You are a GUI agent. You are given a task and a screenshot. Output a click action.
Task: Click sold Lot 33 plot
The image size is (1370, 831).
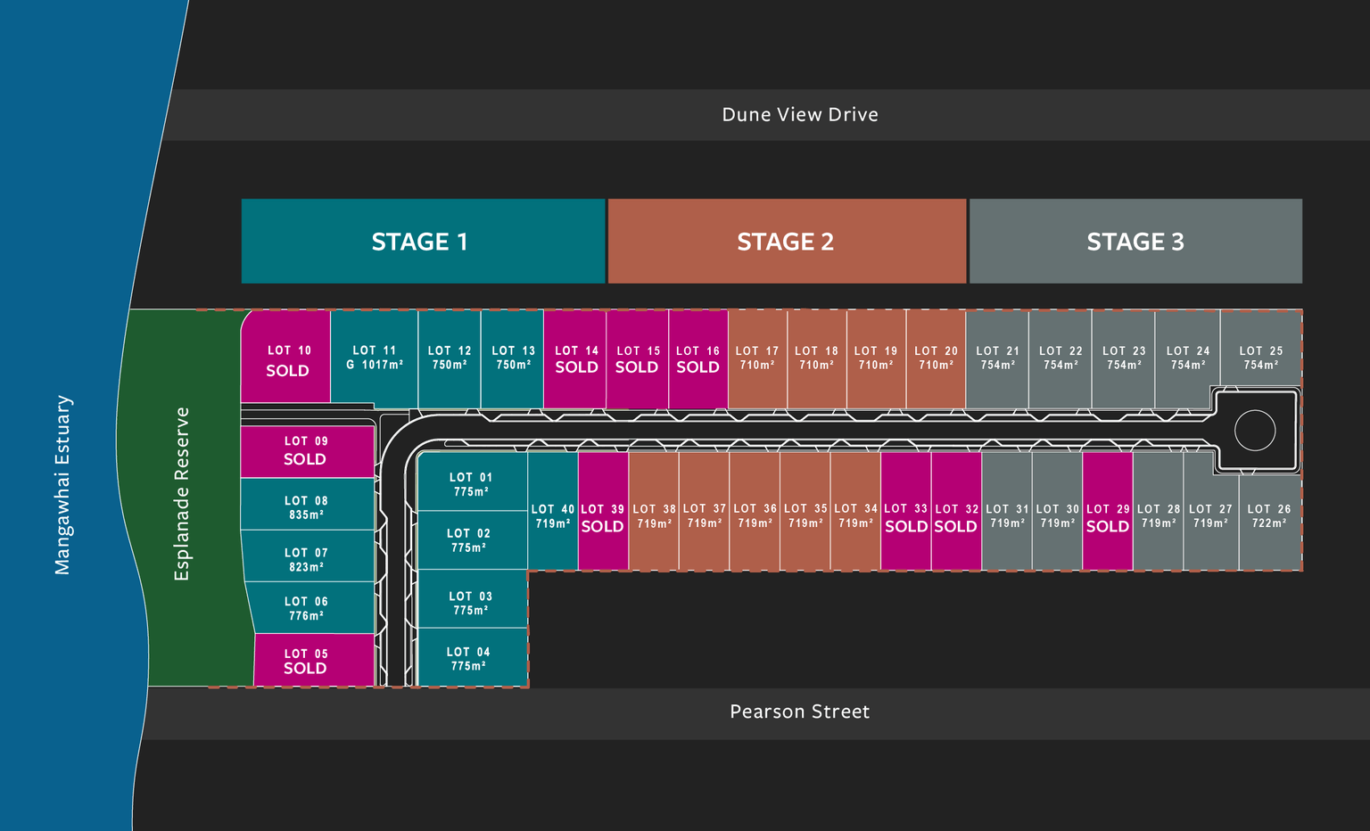tap(905, 512)
